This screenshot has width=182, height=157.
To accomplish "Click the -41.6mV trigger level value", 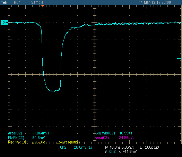I will coord(130,151).
